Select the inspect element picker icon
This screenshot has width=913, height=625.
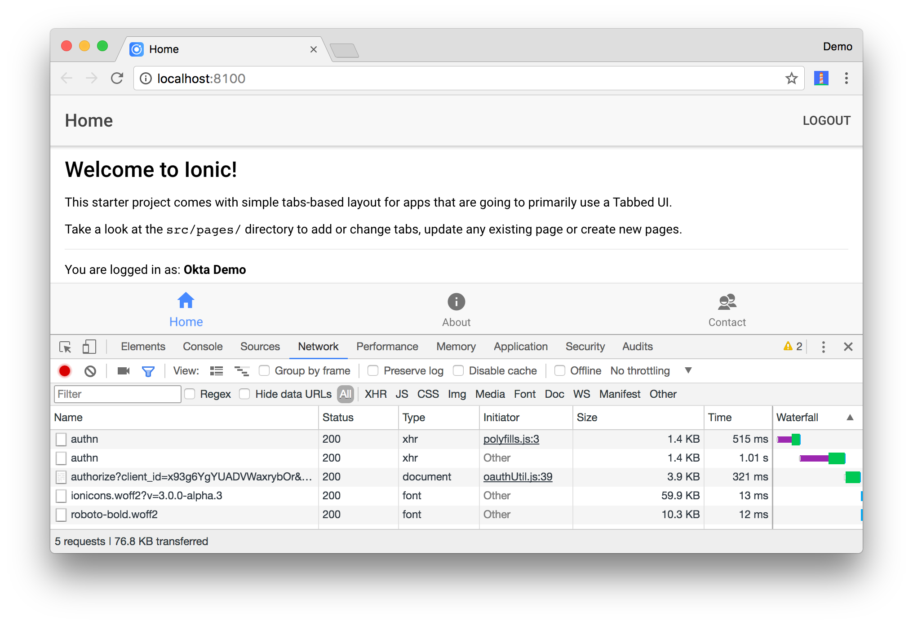point(65,347)
